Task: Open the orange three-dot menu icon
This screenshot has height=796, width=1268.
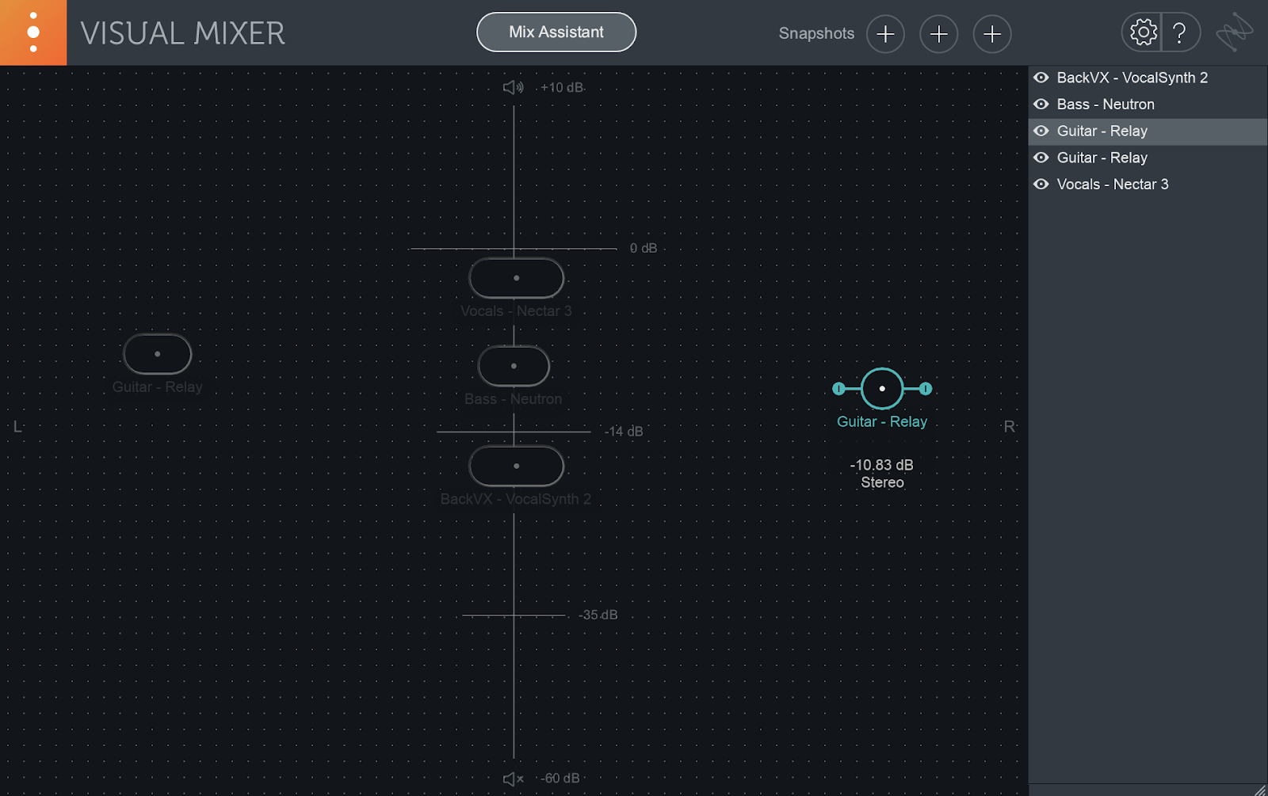Action: click(x=33, y=32)
